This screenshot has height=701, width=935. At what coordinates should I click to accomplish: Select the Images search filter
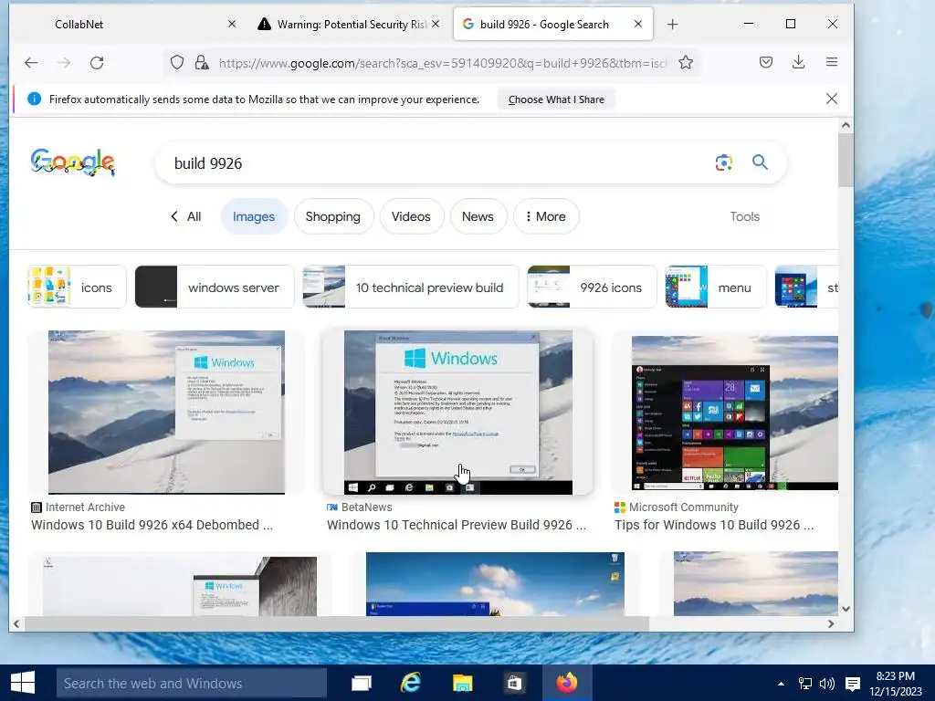[x=254, y=216]
